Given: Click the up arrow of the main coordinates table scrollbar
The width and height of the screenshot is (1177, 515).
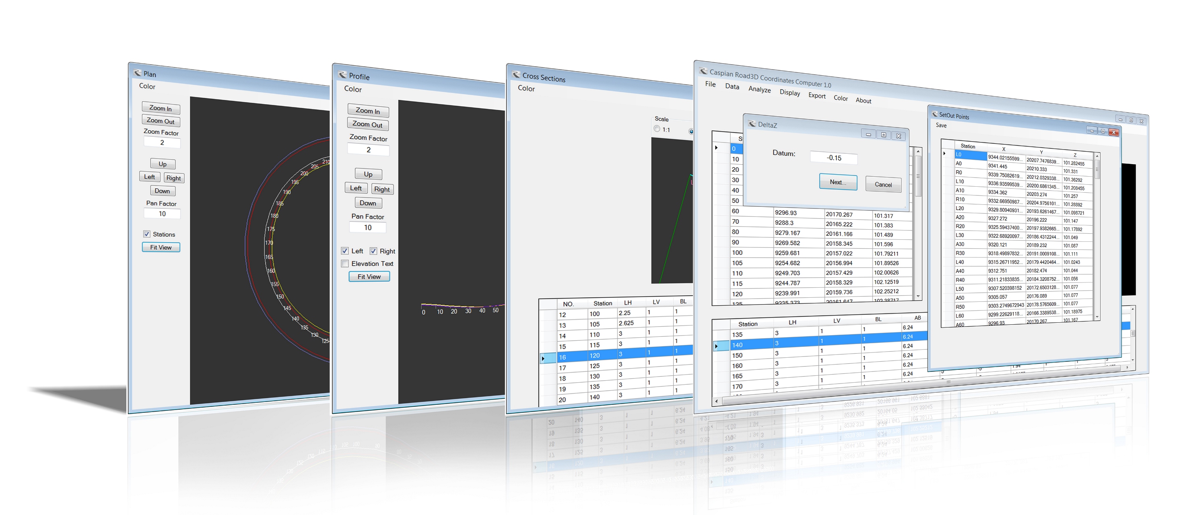Looking at the screenshot, I should (918, 151).
